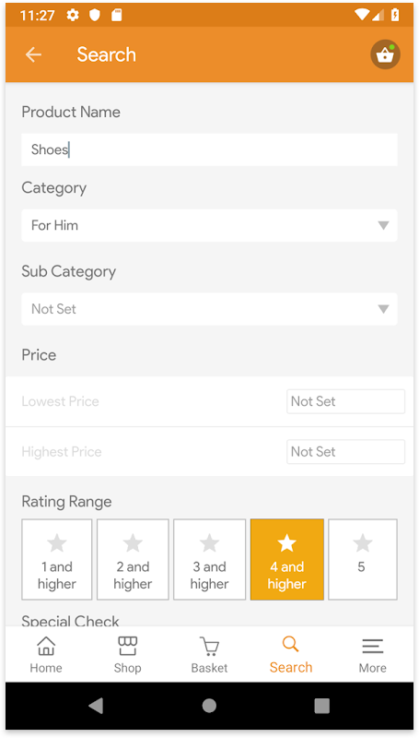Open Basket cart icon in bottom bar
Image resolution: width=419 pixels, height=738 pixels.
click(209, 647)
